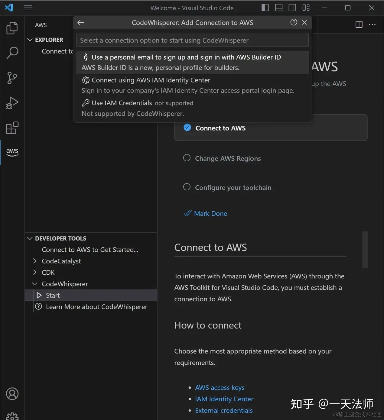384x420 pixels.
Task: Click the Change AWS Regions step label
Action: click(x=228, y=158)
